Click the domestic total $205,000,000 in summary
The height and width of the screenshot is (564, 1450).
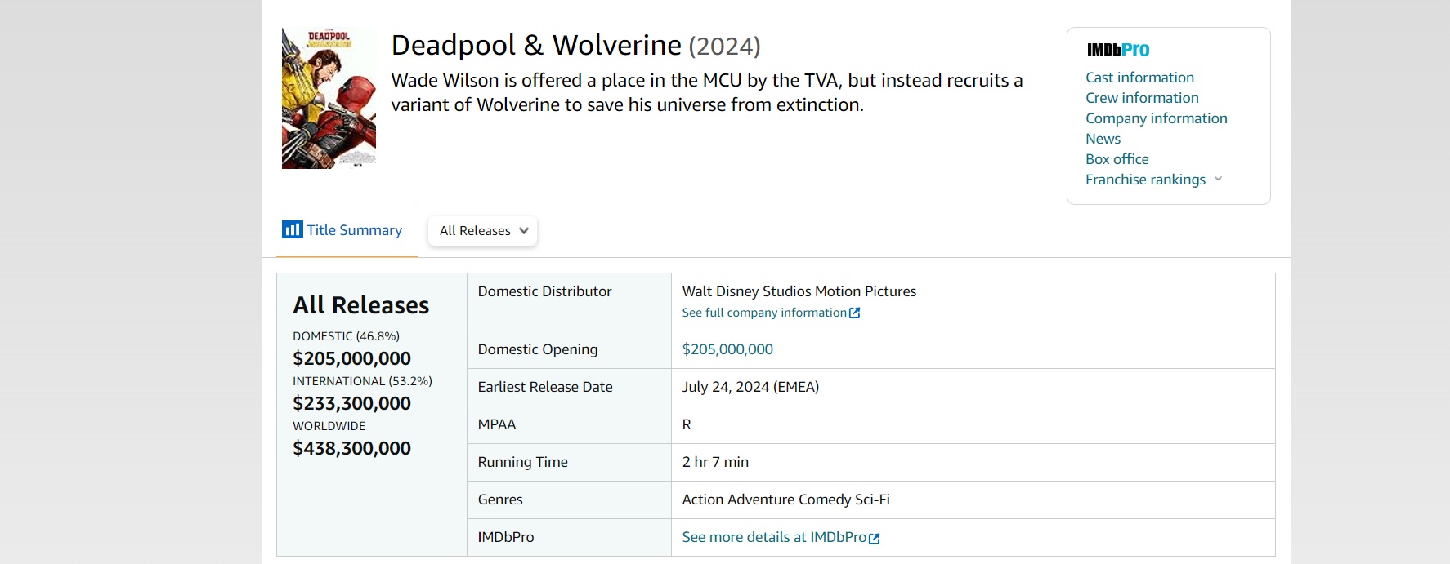point(351,358)
